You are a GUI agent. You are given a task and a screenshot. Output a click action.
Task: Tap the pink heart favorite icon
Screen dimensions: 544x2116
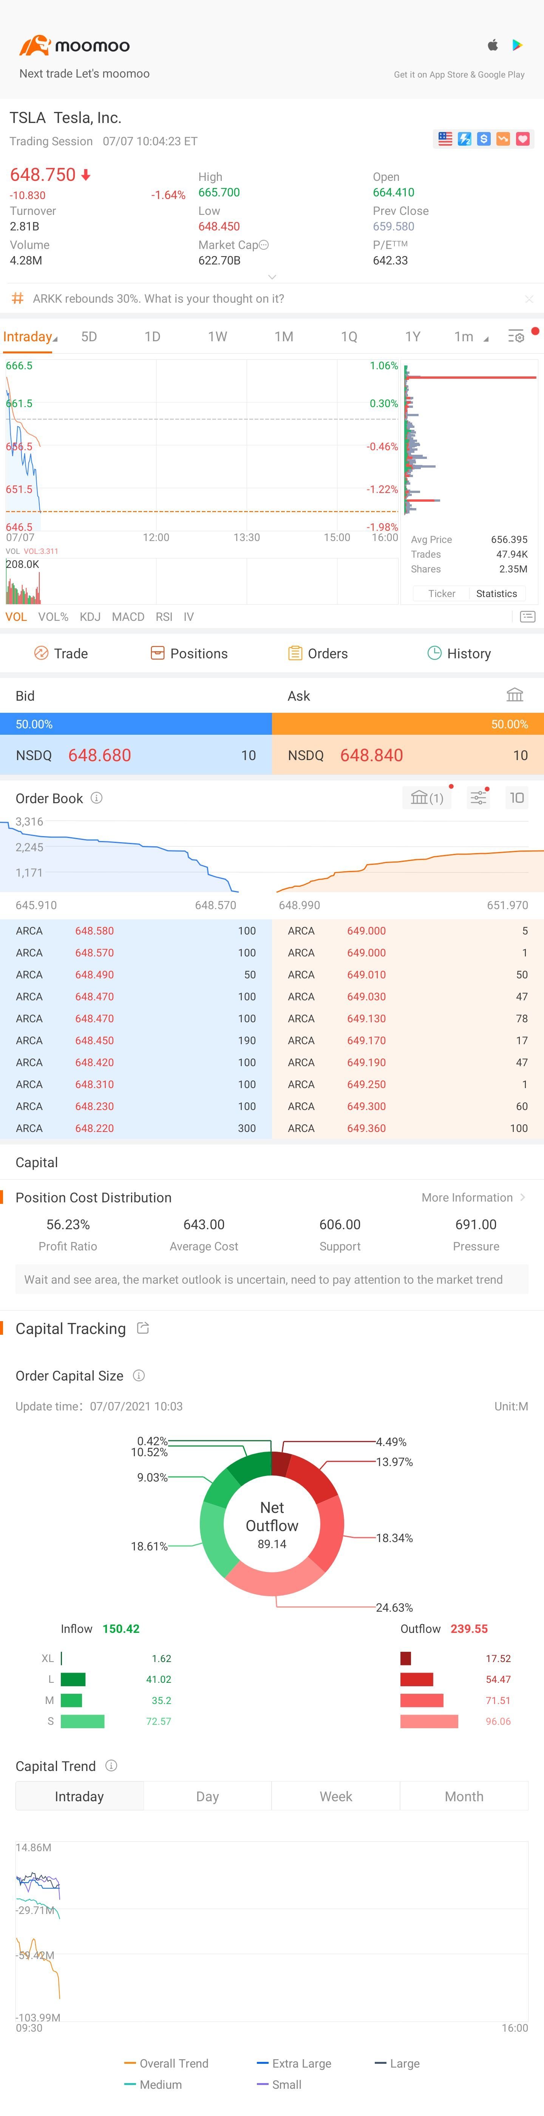[x=523, y=139]
